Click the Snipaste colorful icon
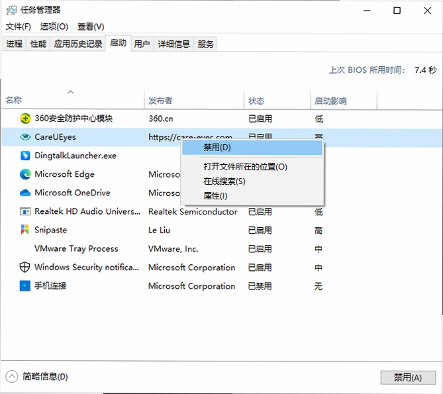This screenshot has width=443, height=394. (x=25, y=230)
